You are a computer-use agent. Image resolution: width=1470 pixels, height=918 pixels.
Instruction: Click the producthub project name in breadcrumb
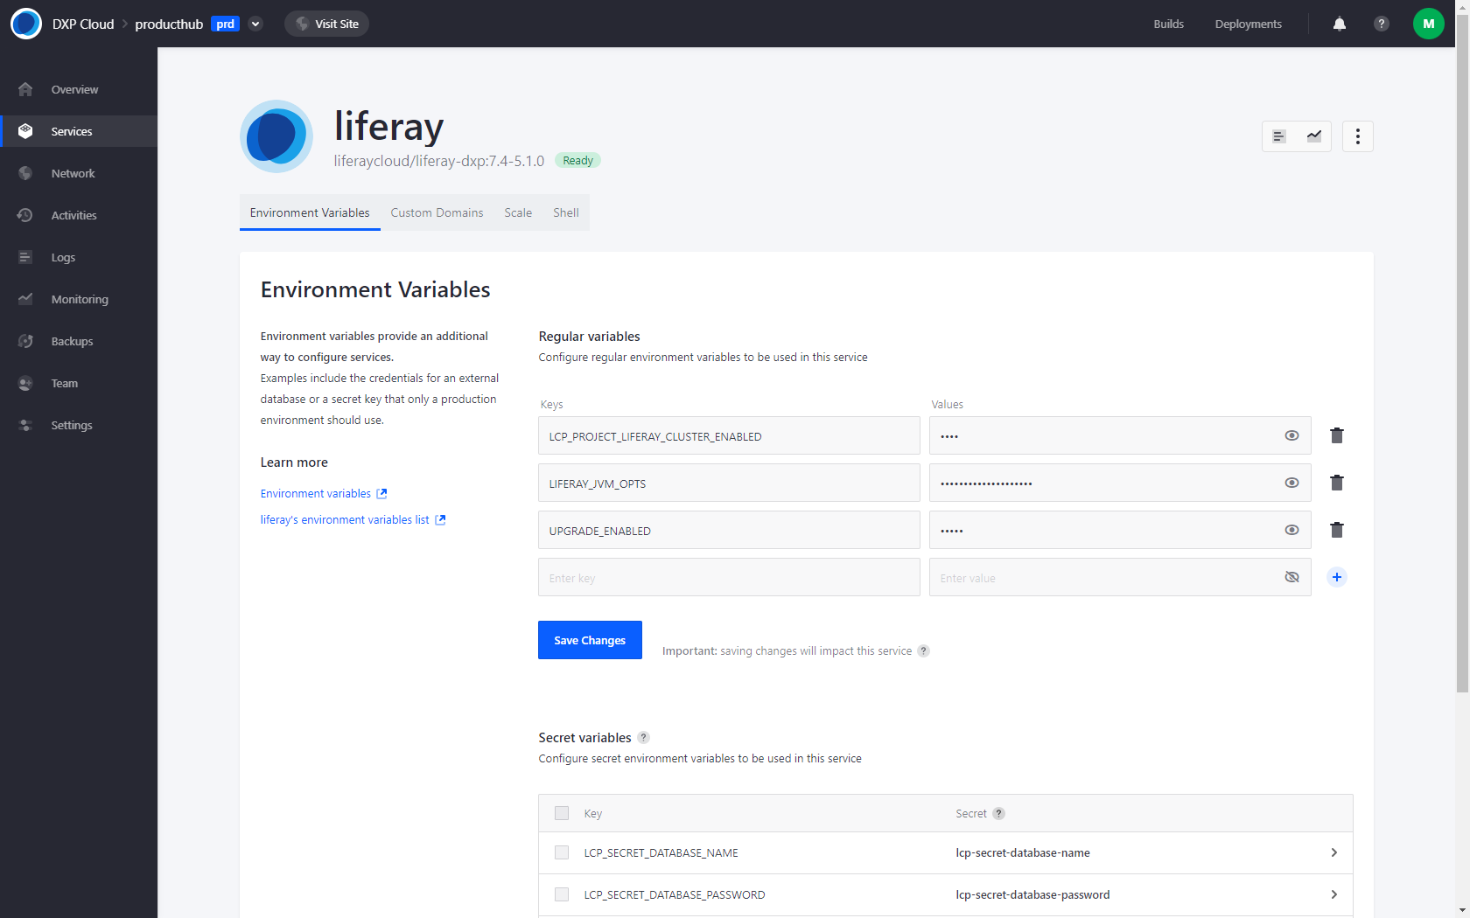[169, 24]
